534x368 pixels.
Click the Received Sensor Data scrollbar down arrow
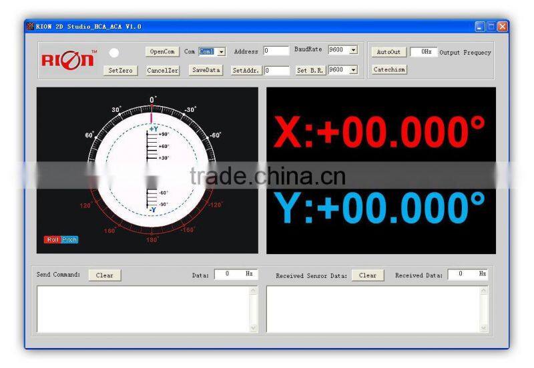[x=483, y=328]
